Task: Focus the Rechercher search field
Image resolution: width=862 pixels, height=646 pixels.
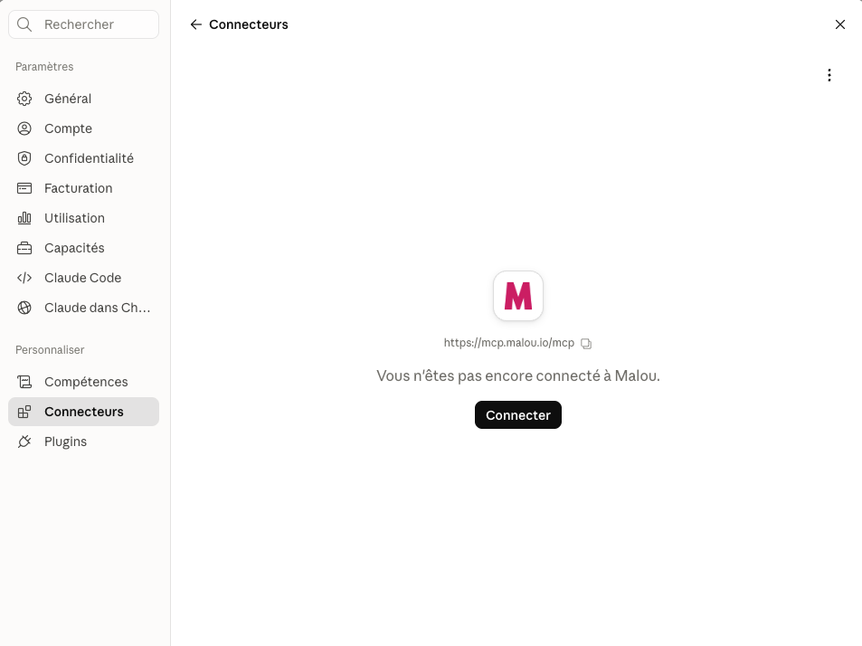Action: pyautogui.click(x=83, y=24)
